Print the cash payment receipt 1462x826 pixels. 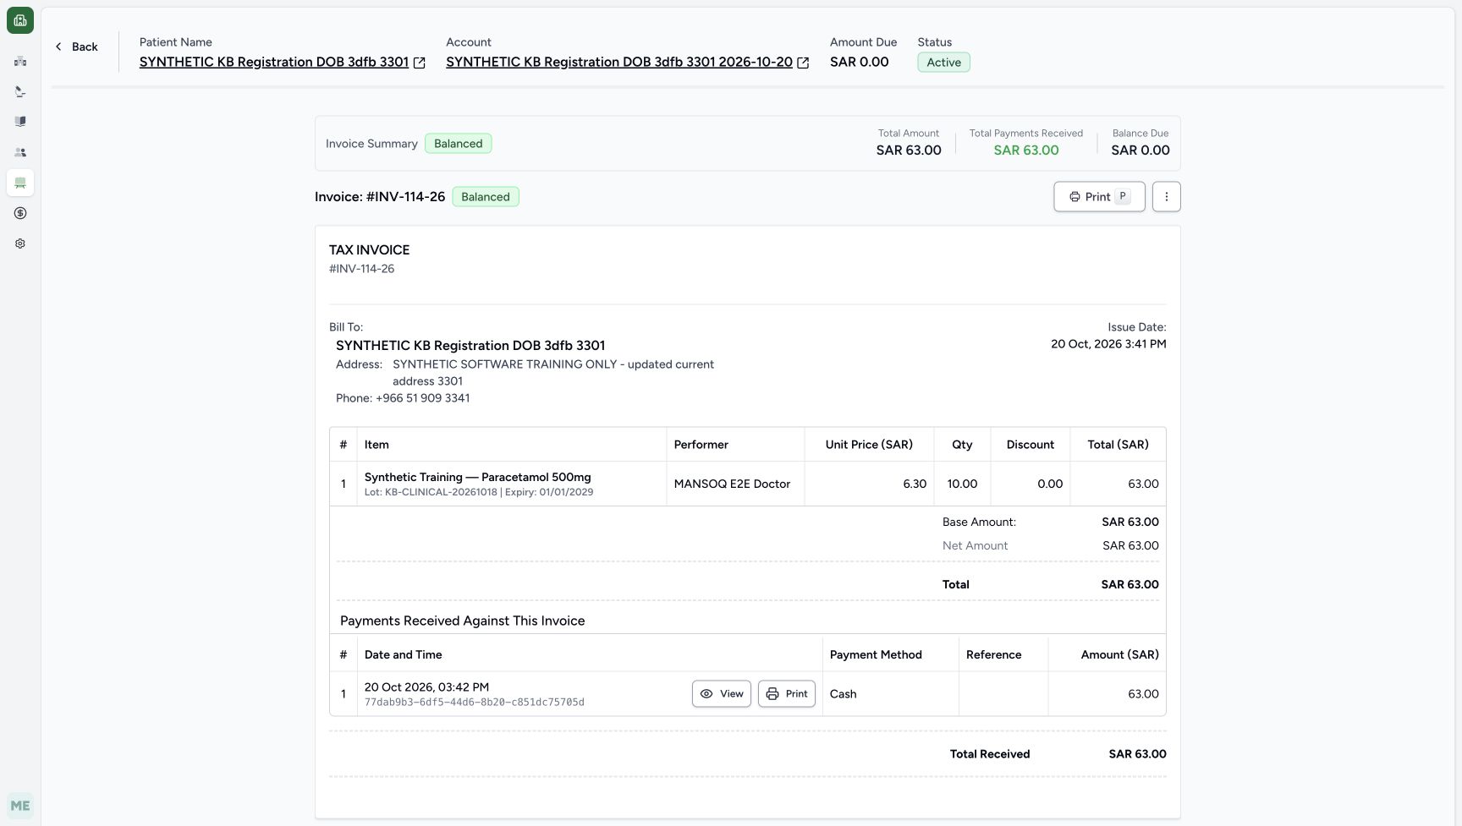pyautogui.click(x=787, y=694)
